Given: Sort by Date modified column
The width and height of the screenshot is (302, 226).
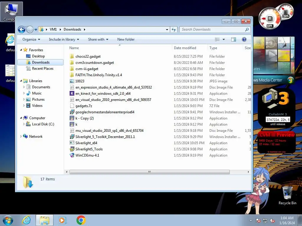Looking at the screenshot, I should click(x=185, y=48).
